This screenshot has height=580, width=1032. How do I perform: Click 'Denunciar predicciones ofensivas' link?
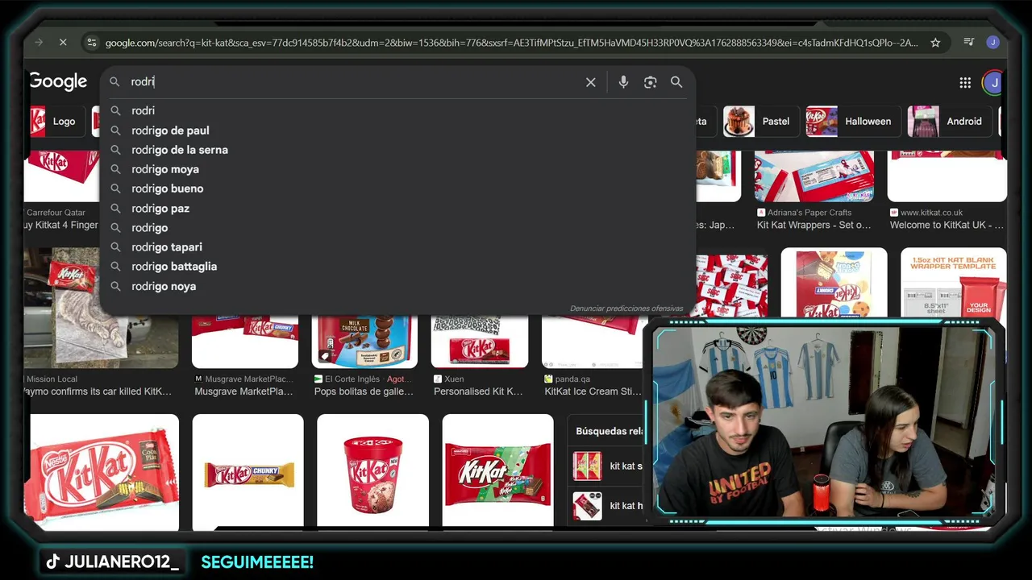tap(626, 309)
